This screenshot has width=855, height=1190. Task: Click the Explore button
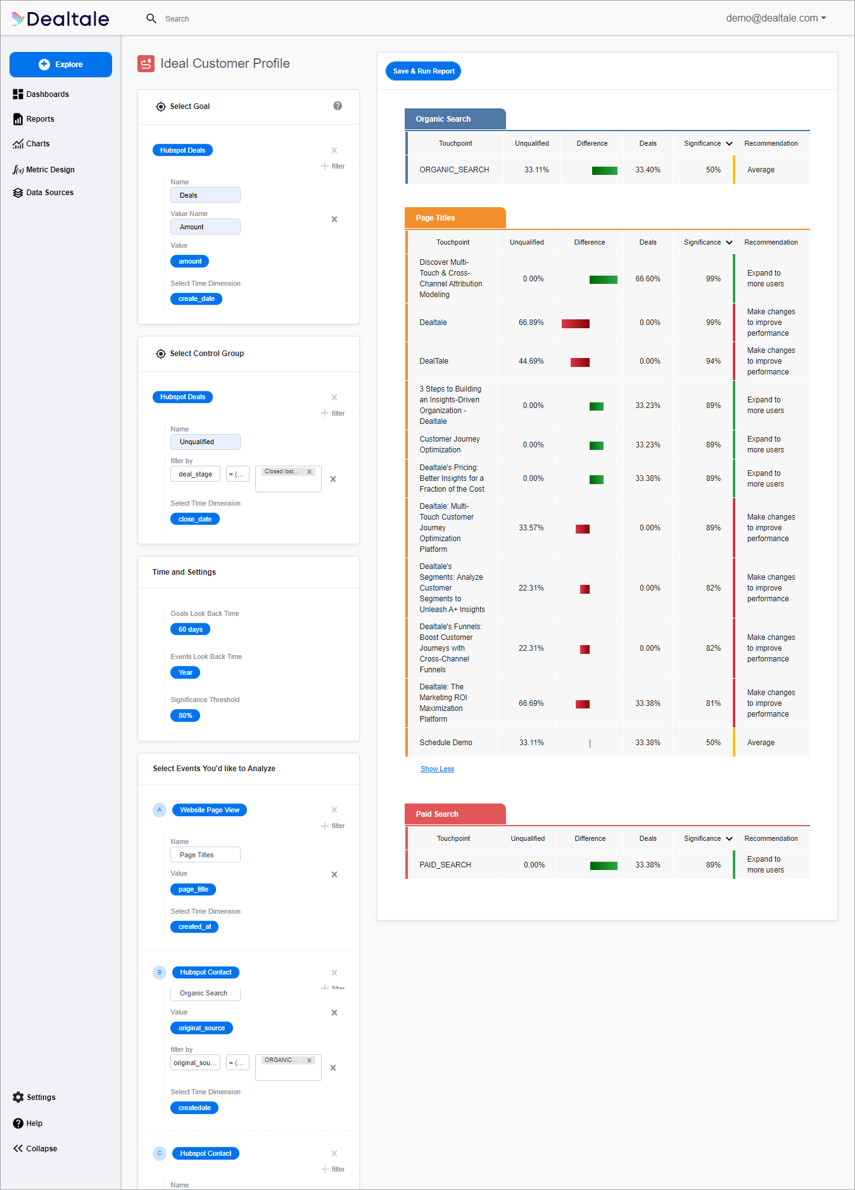coord(61,65)
